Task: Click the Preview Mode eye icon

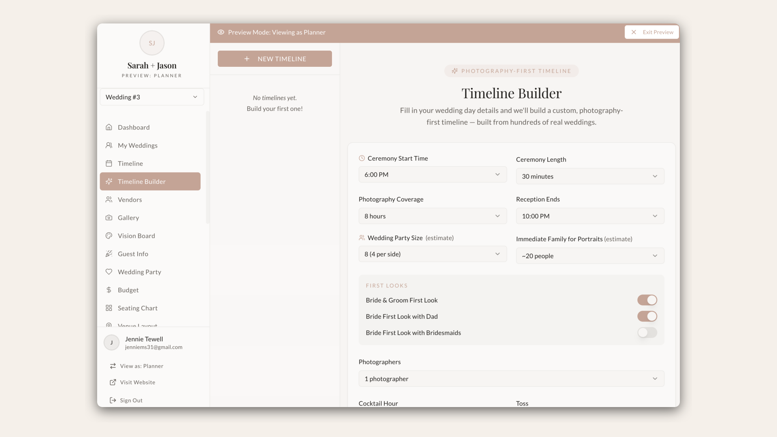Action: pyautogui.click(x=221, y=32)
